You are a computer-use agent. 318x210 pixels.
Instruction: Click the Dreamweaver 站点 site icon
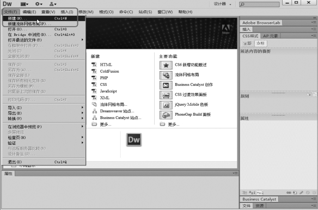[x=95, y=111]
